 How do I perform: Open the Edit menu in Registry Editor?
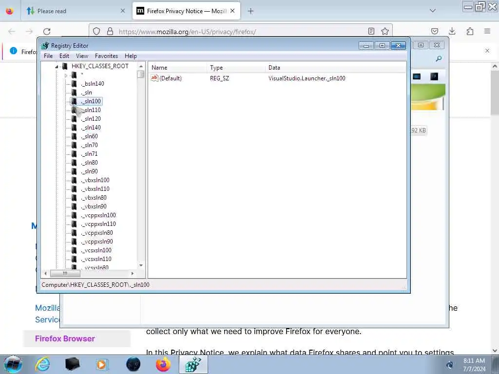64,56
